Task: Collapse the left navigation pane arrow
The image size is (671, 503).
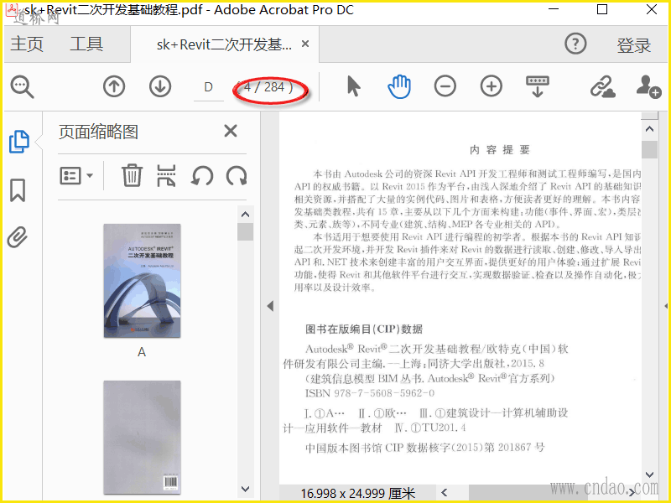Action: point(270,306)
